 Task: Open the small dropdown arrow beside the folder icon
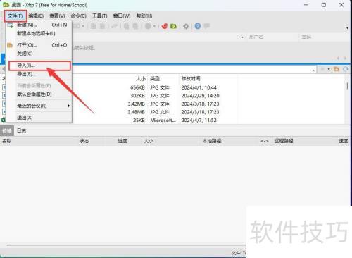click(x=329, y=69)
